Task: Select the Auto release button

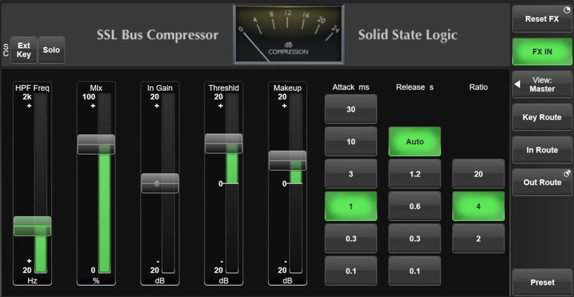Action: click(x=415, y=141)
